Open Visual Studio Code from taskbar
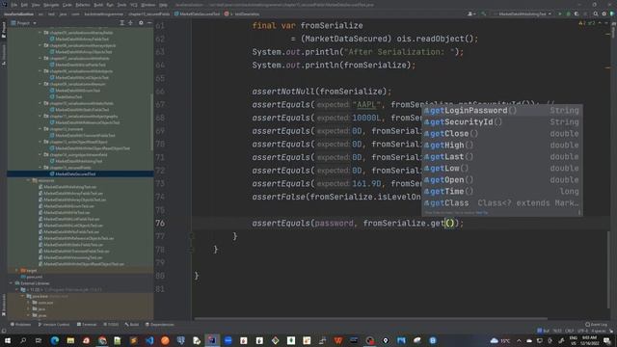 point(149,340)
